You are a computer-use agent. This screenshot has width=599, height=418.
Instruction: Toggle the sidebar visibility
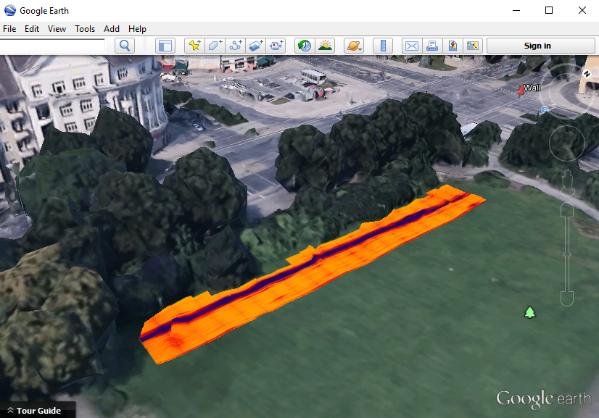pos(165,45)
